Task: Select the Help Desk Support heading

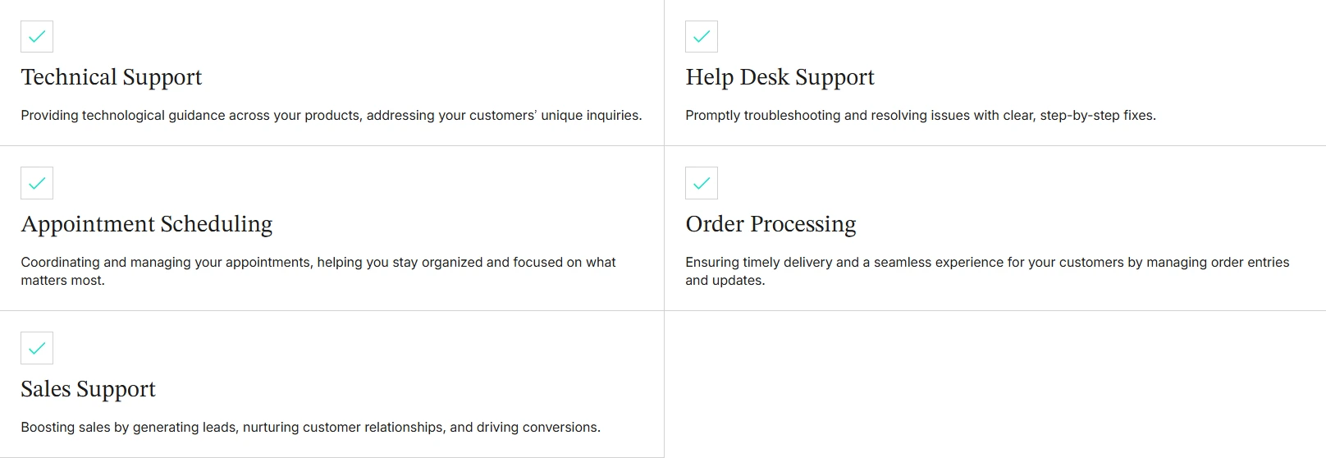Action: click(x=780, y=77)
